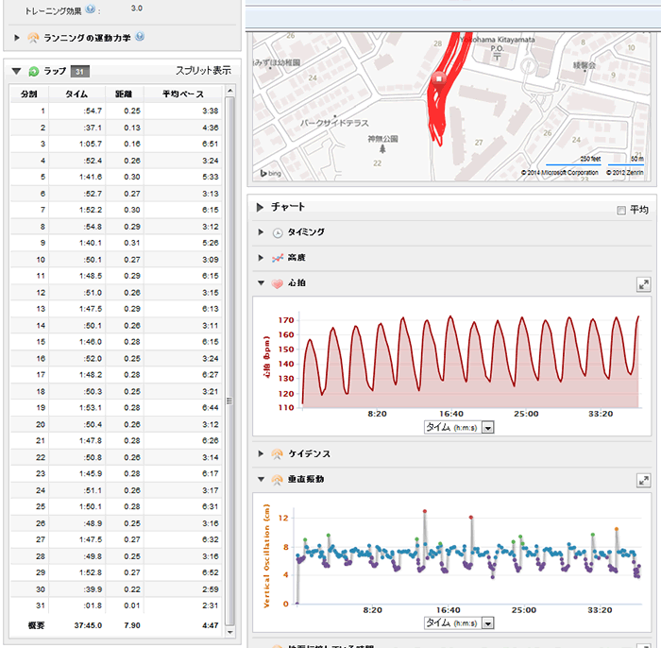Click the red marker on the map
The image size is (661, 648).
pyautogui.click(x=437, y=79)
